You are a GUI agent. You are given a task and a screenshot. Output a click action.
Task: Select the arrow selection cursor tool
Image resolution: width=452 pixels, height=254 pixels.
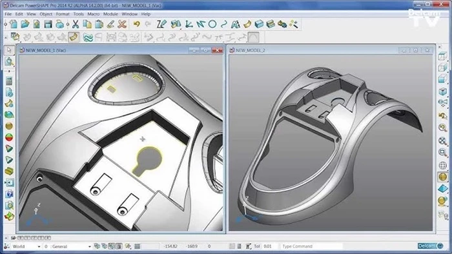(9, 50)
